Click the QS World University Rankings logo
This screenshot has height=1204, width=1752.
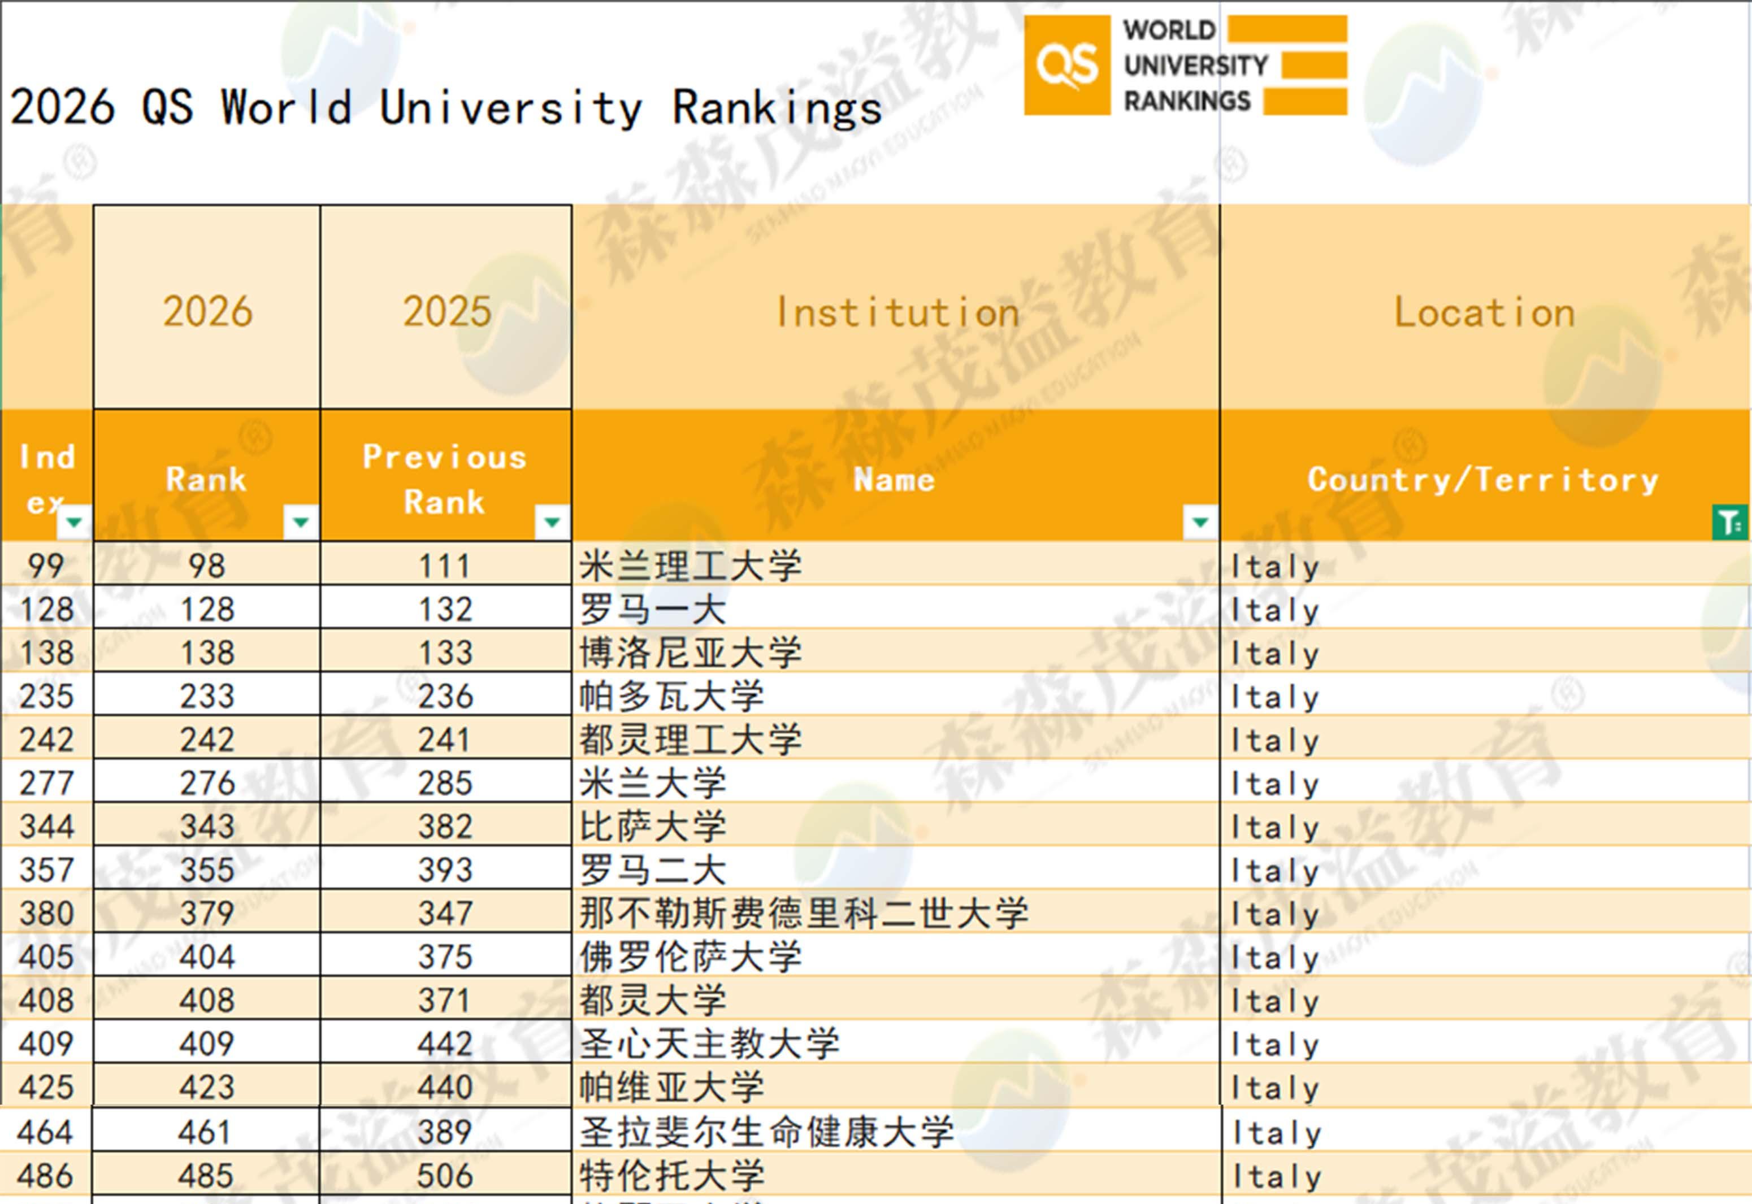pyautogui.click(x=1185, y=65)
